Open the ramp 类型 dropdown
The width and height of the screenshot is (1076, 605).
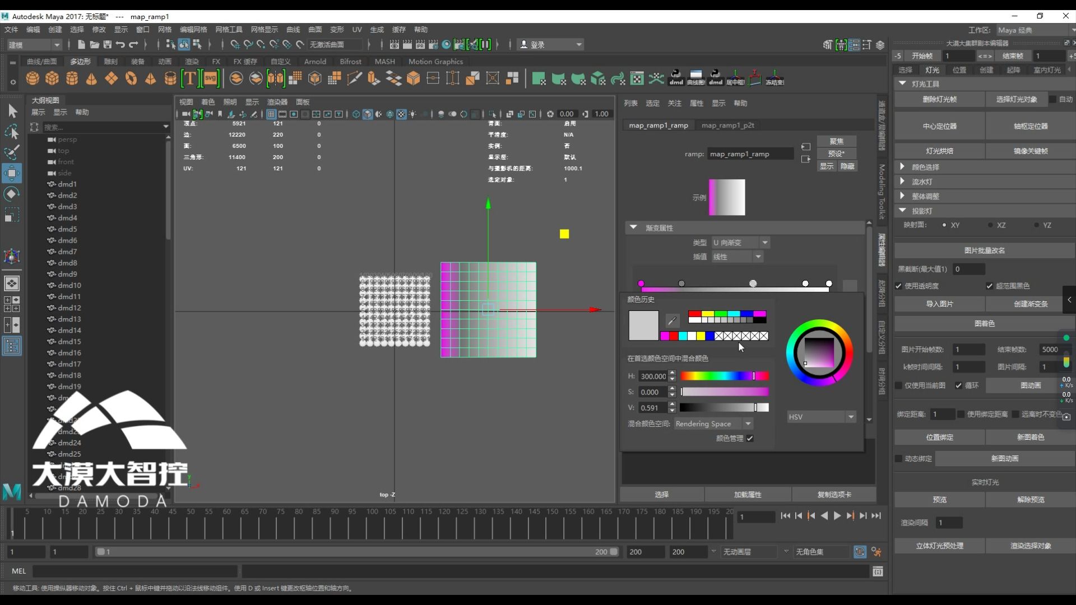(740, 243)
